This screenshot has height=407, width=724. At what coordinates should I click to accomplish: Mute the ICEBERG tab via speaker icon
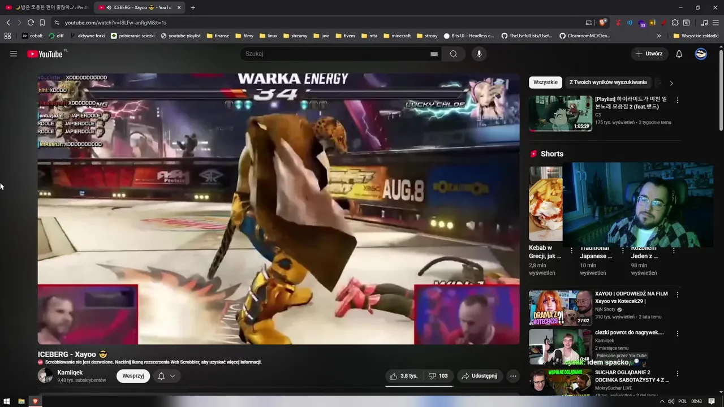[x=108, y=7]
